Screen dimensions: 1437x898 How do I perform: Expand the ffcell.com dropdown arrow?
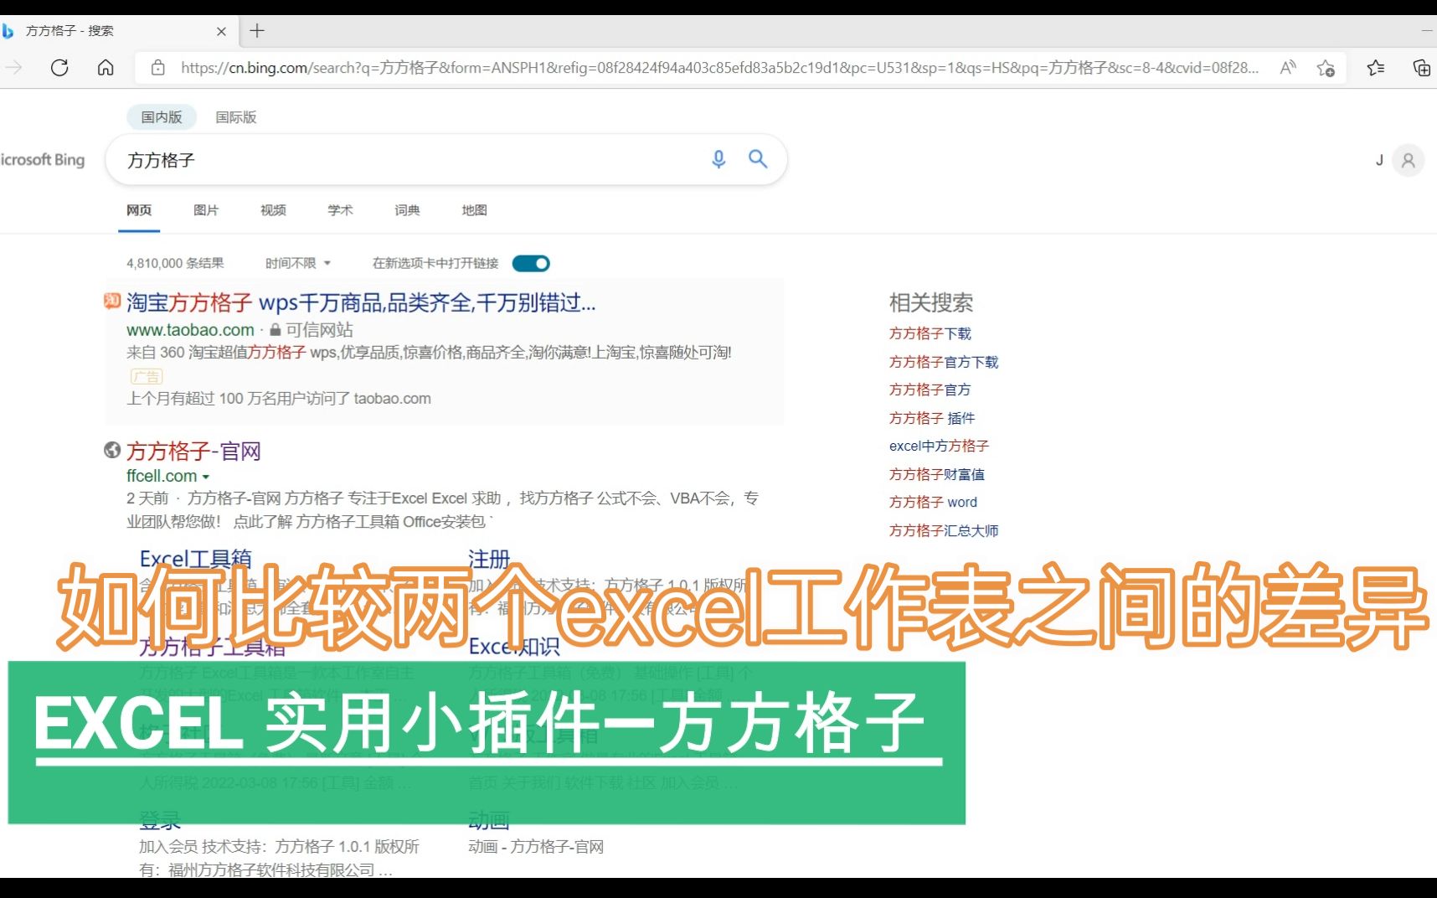pos(206,477)
